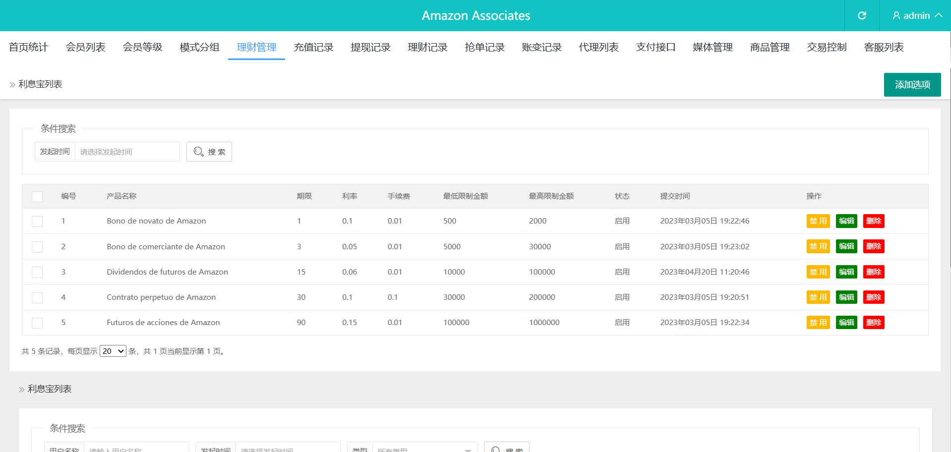Click the 产品名称 column header

(121, 196)
